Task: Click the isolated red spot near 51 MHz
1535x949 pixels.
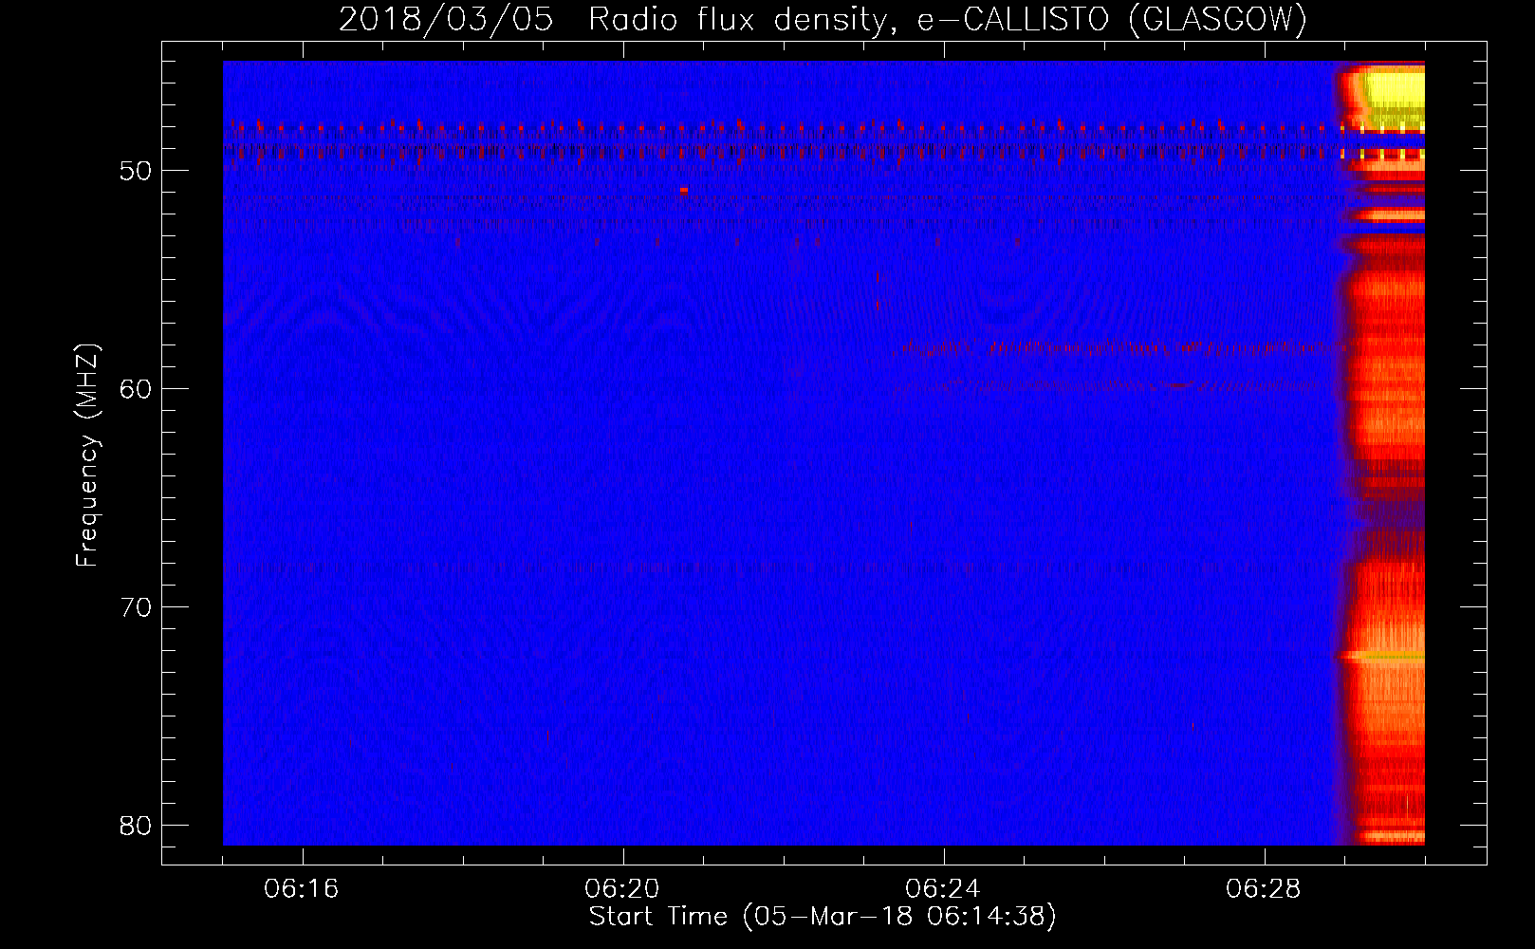Action: [x=684, y=190]
